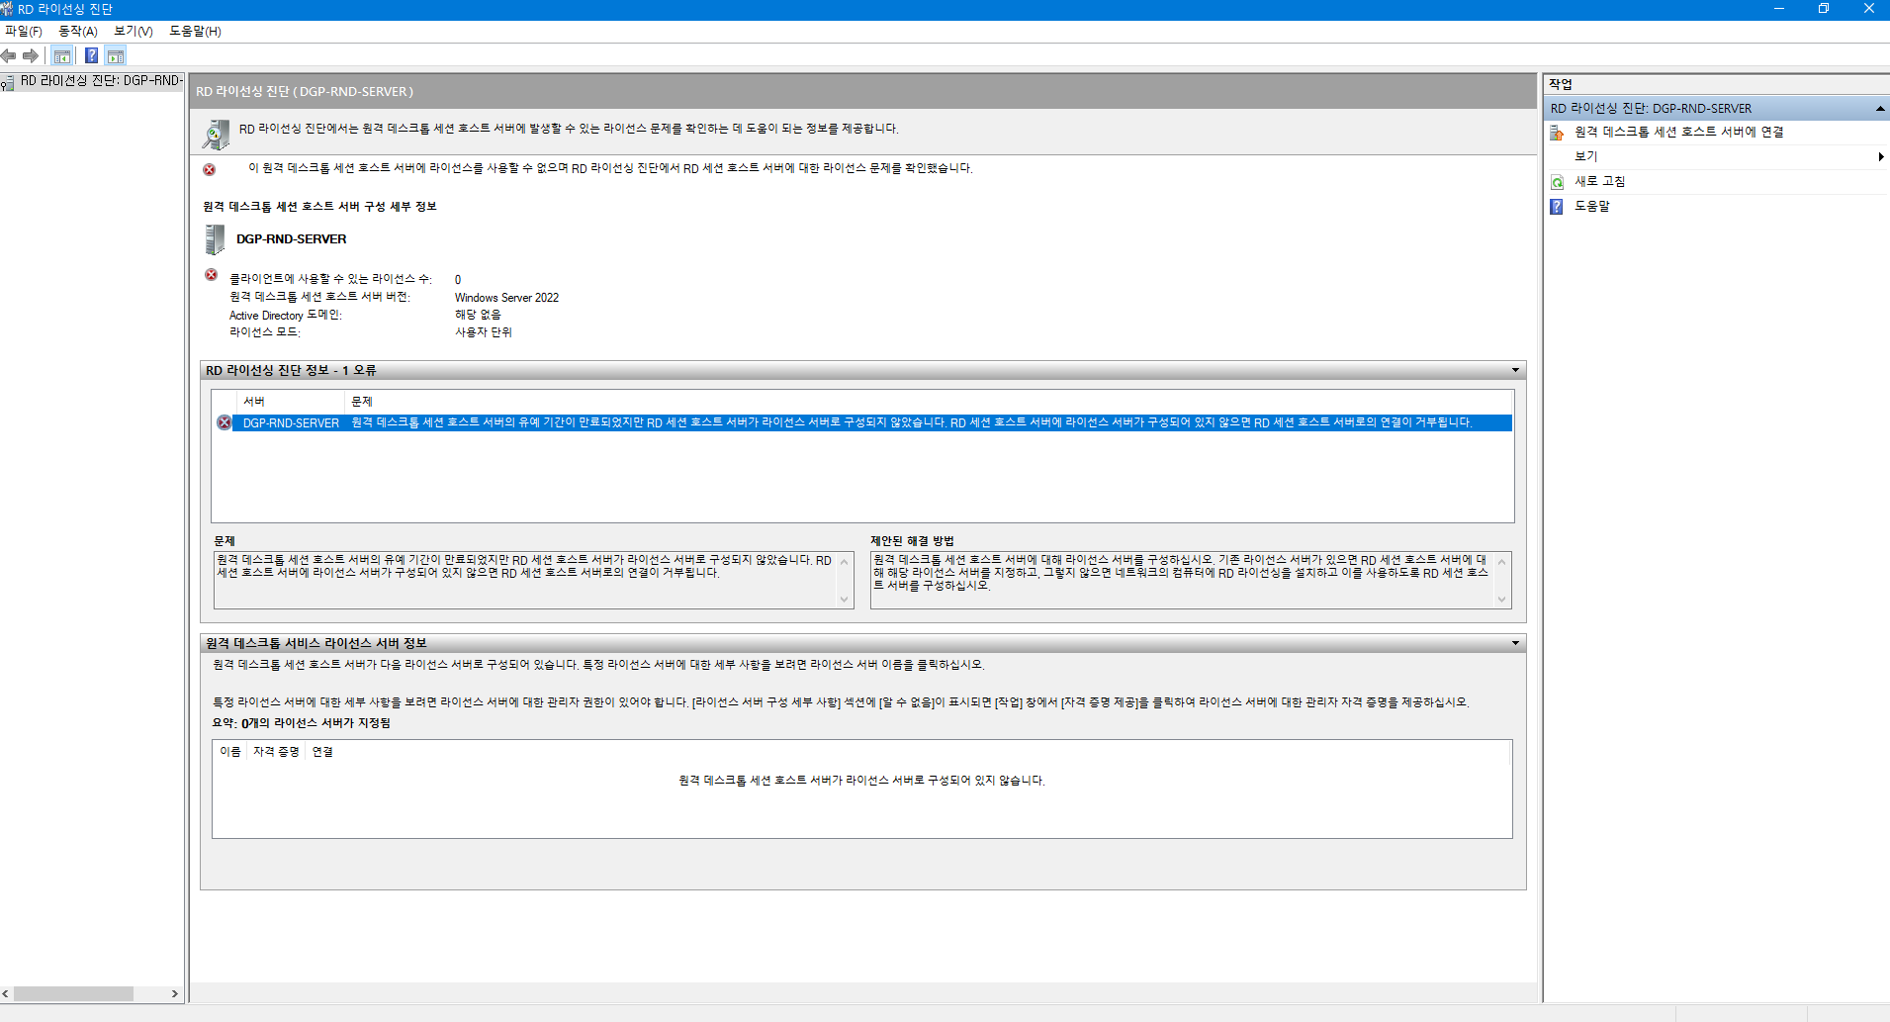Viewport: 1890px width, 1022px height.
Task: Click the 작업 actions pane title
Action: coord(1561,84)
